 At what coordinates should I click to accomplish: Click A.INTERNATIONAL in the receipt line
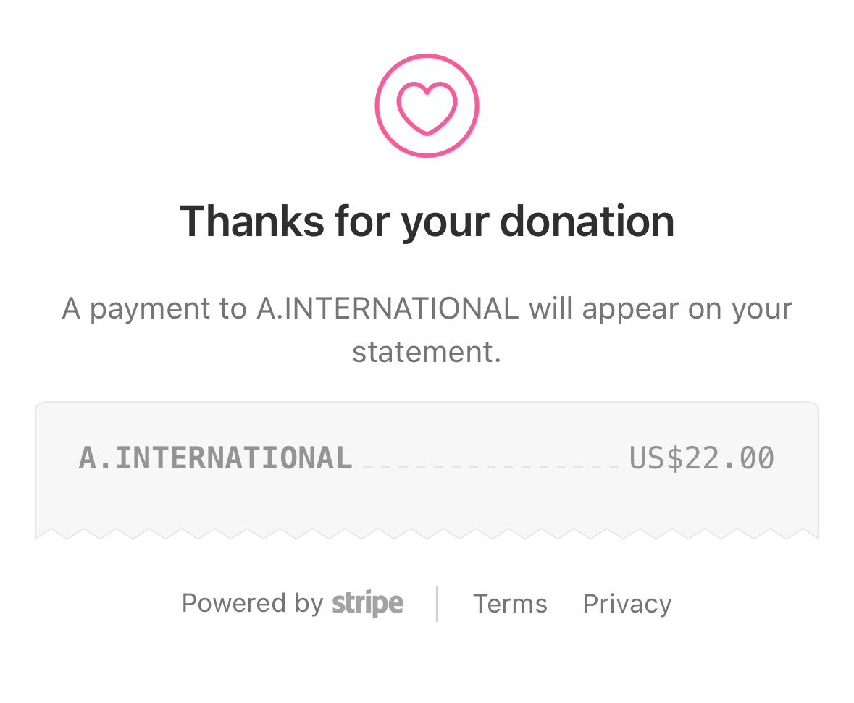coord(215,458)
